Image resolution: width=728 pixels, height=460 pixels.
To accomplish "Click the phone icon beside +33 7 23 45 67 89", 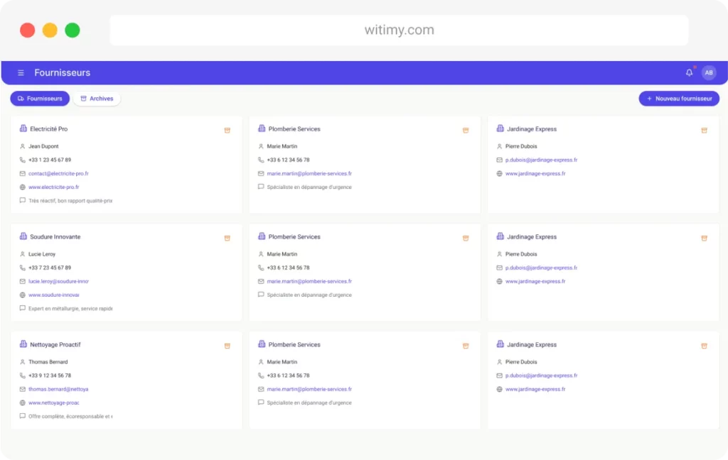I will click(x=22, y=268).
